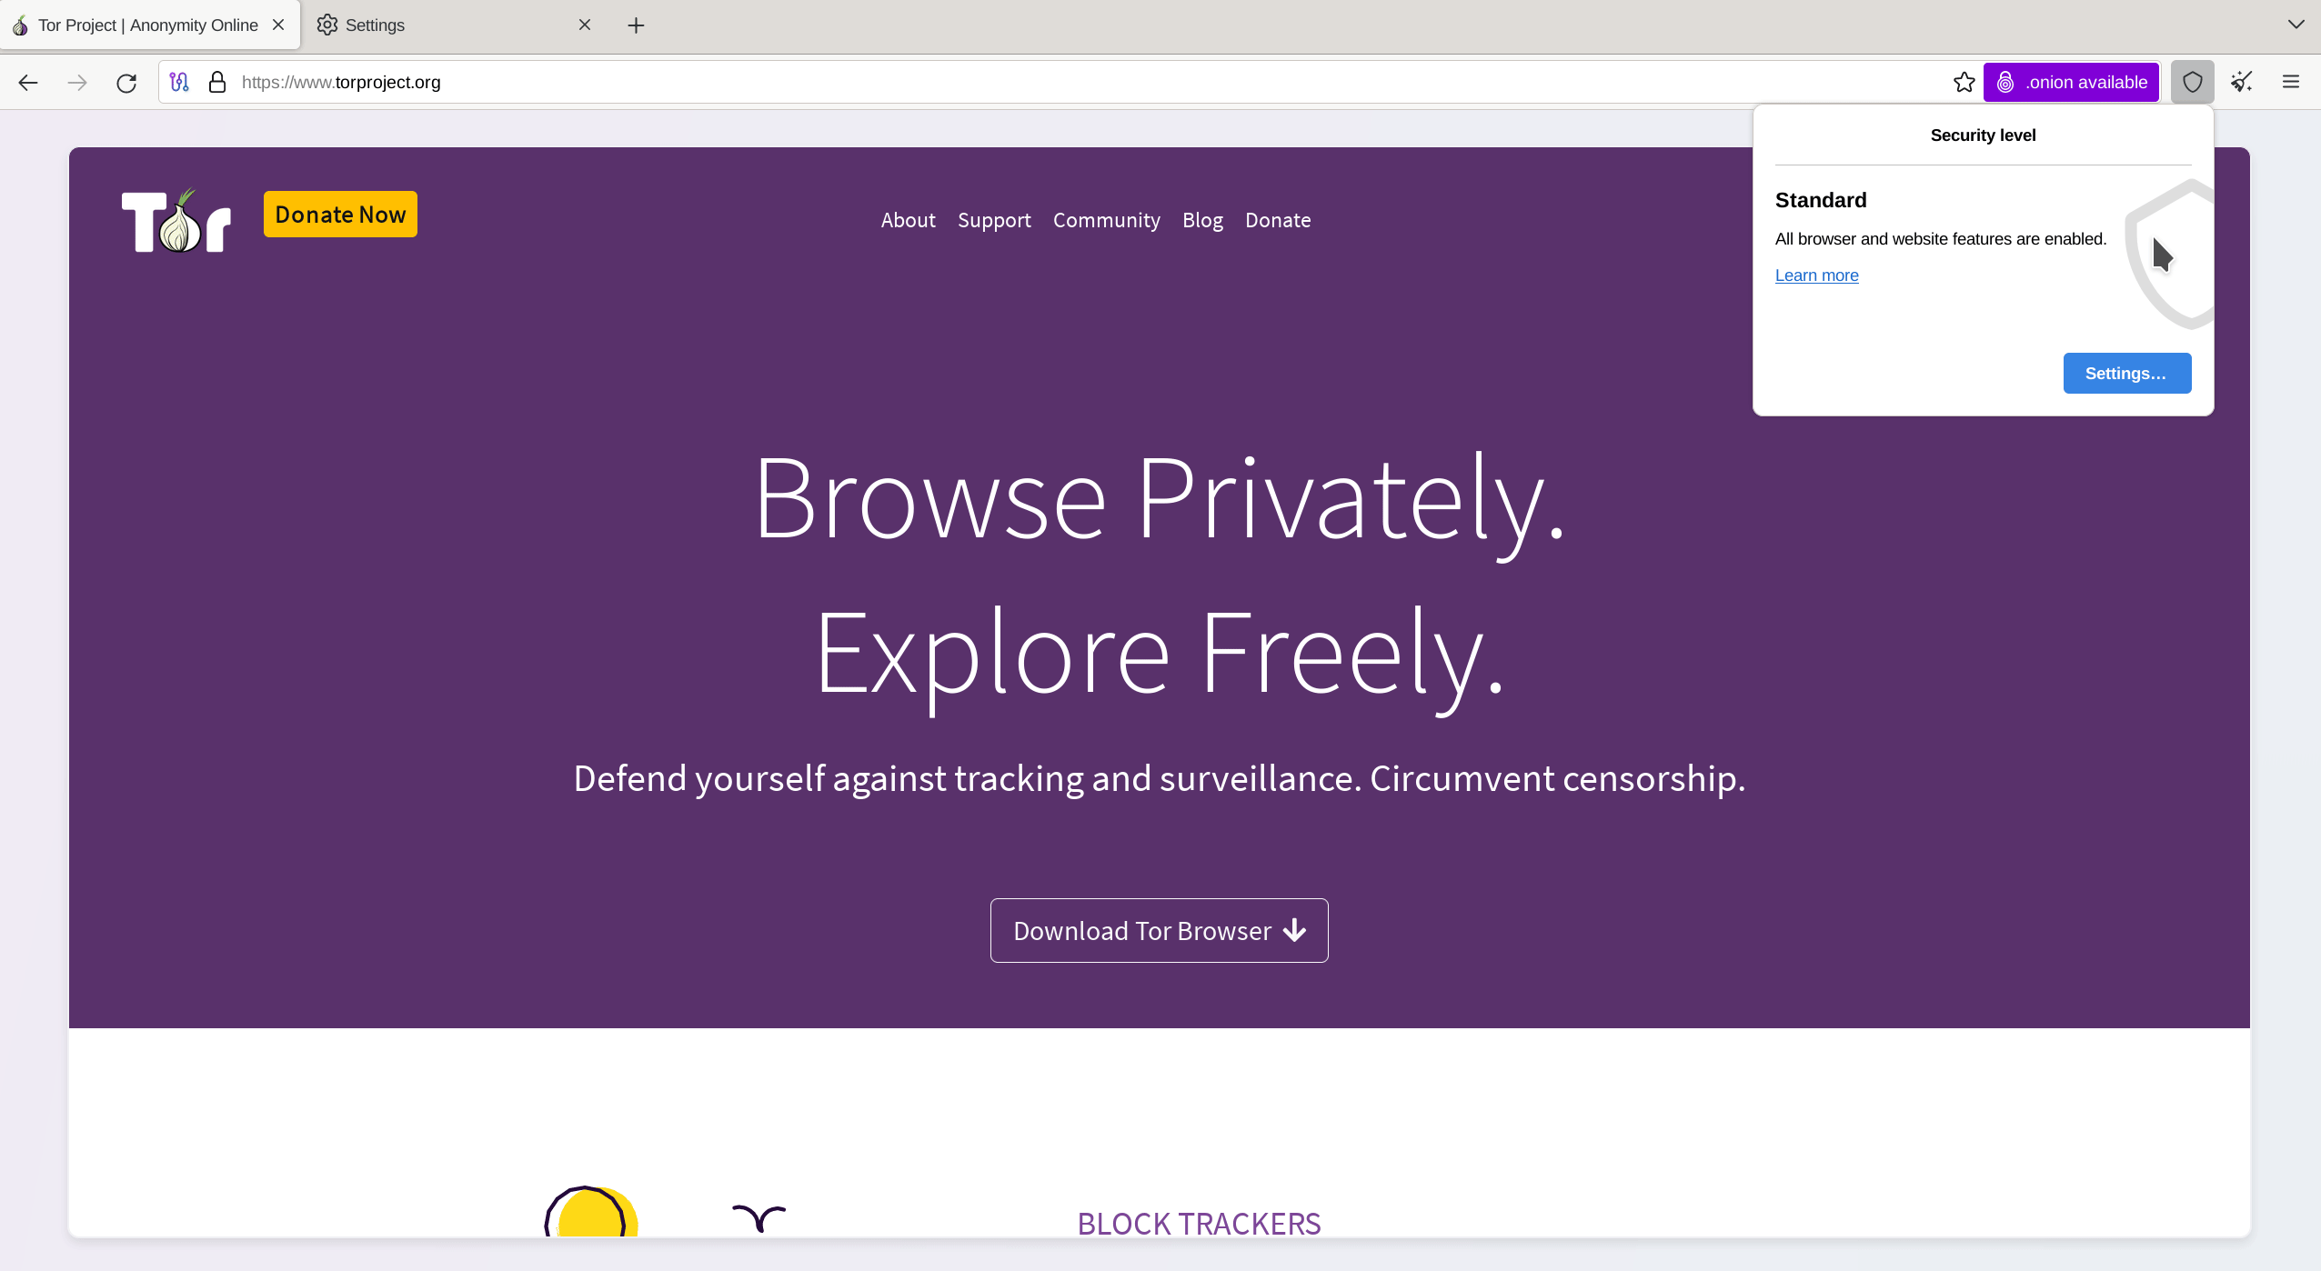The height and width of the screenshot is (1271, 2321).
Task: Click the Download Tor Browser button
Action: (1158, 930)
